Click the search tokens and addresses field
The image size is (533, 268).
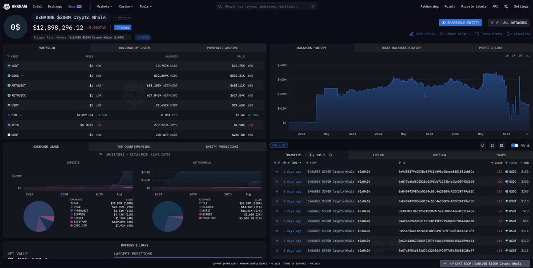pos(266,7)
